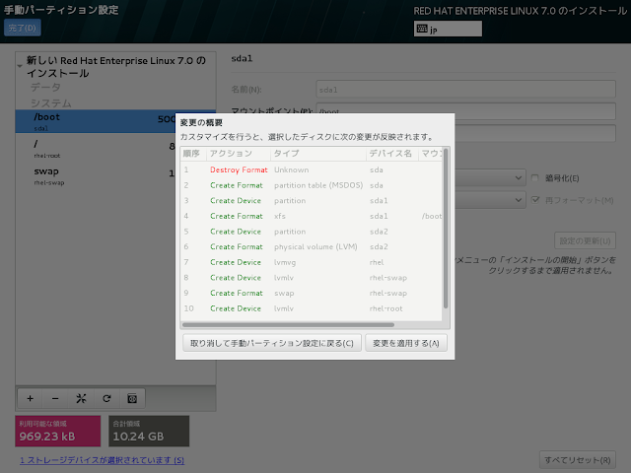Click the タイプ column header
The height and width of the screenshot is (473, 631).
point(318,154)
